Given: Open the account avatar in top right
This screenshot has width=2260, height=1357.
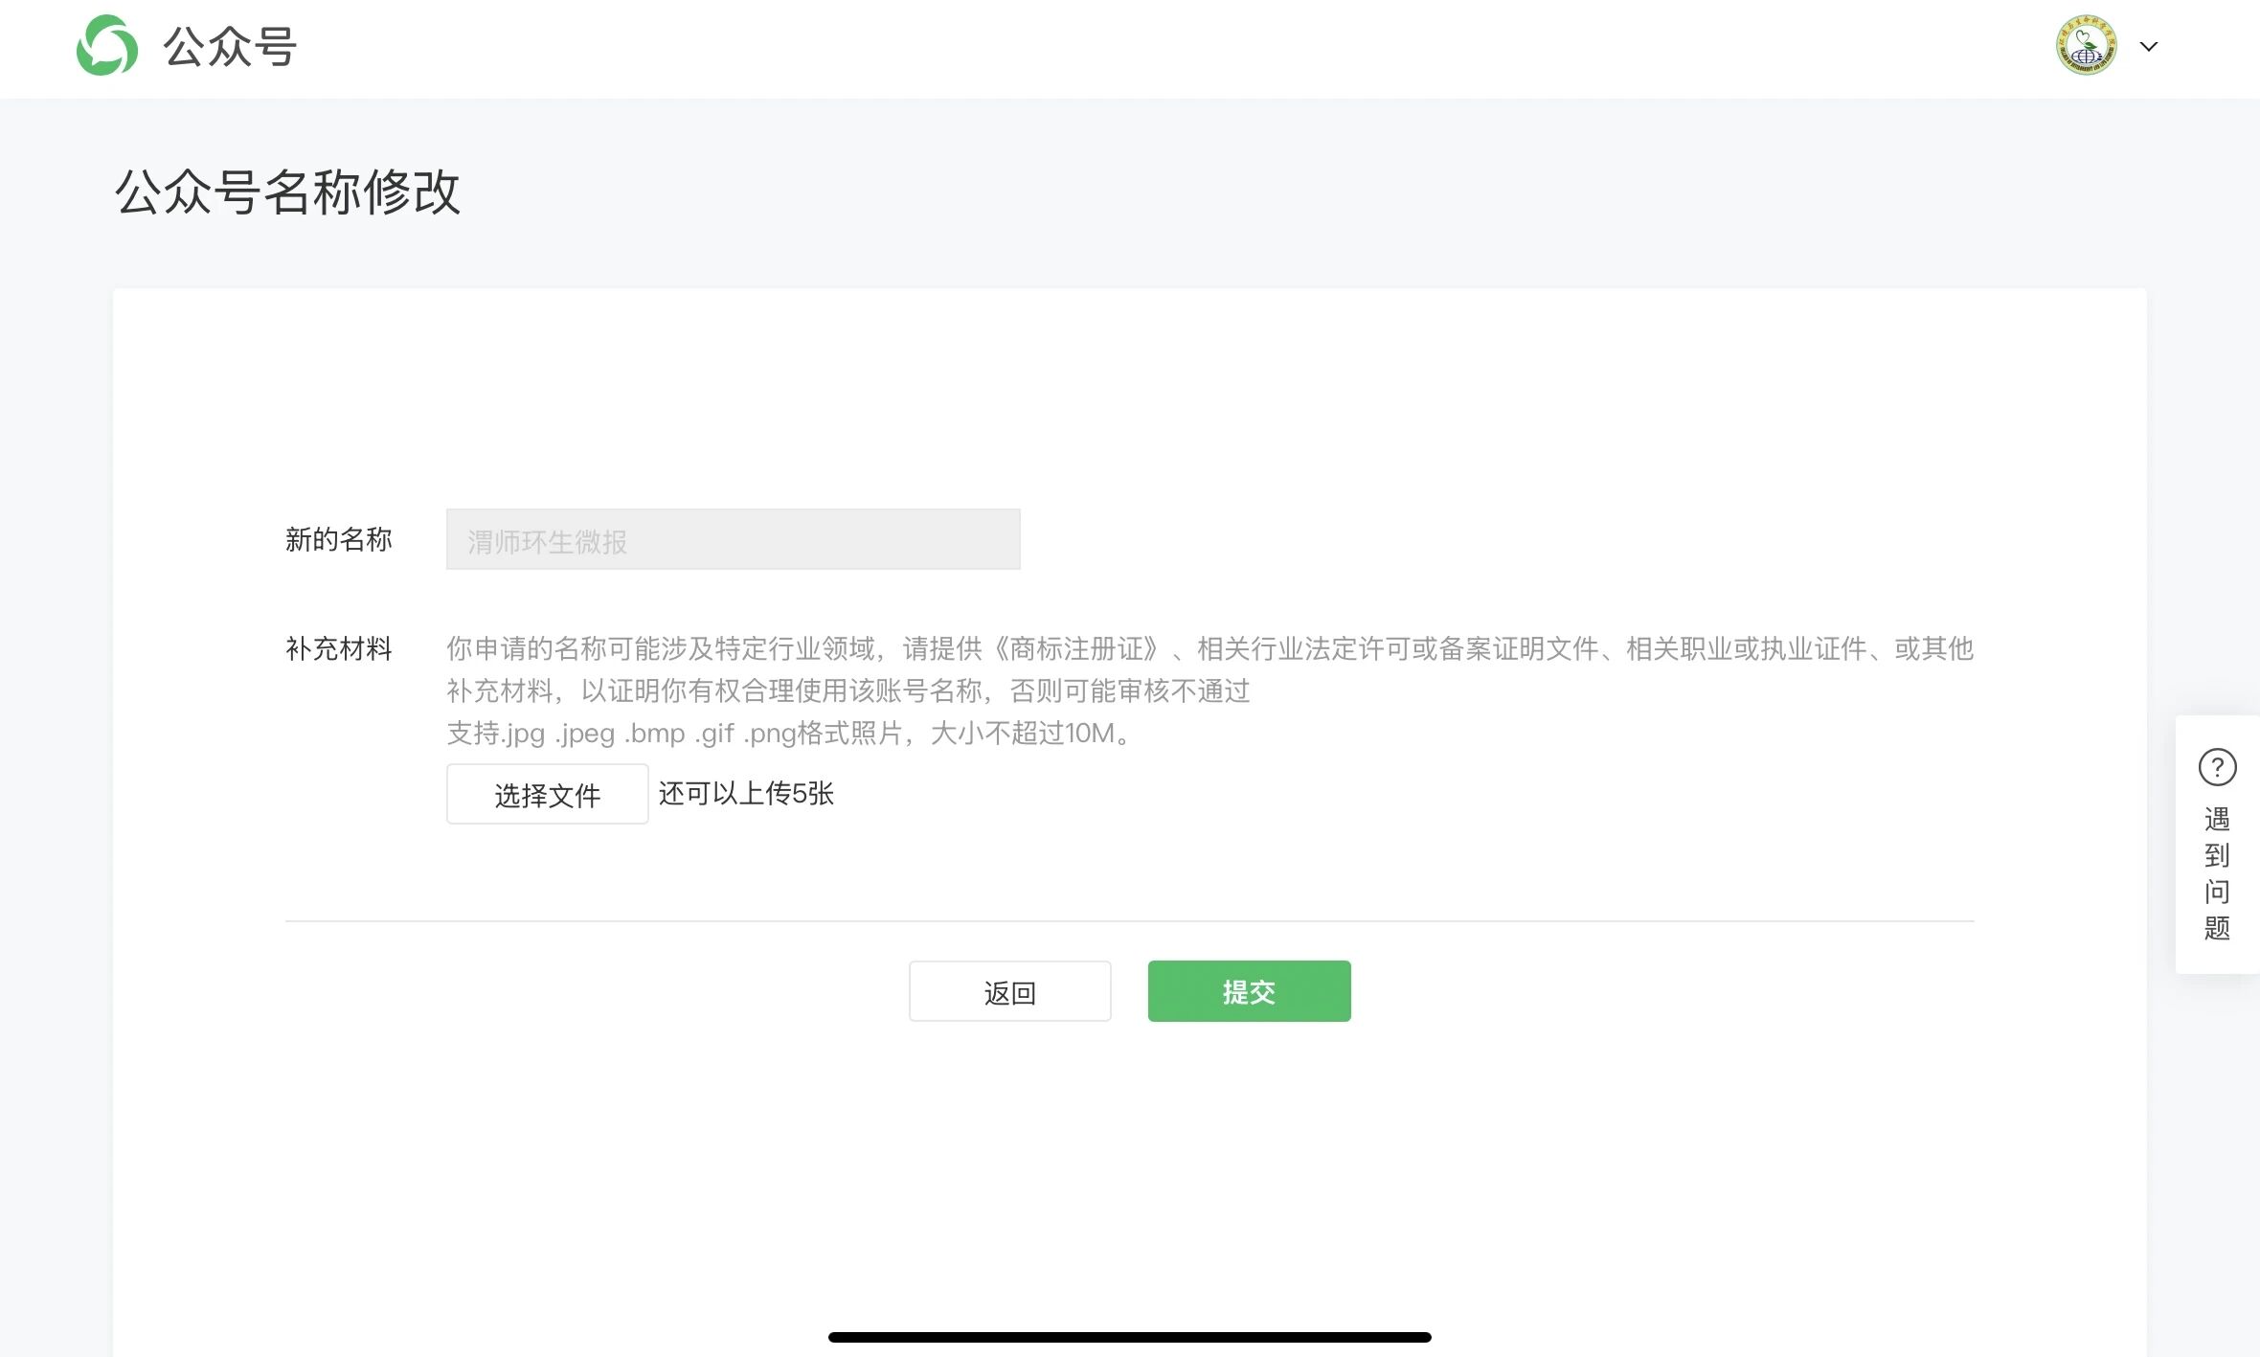Looking at the screenshot, I should (x=2085, y=45).
